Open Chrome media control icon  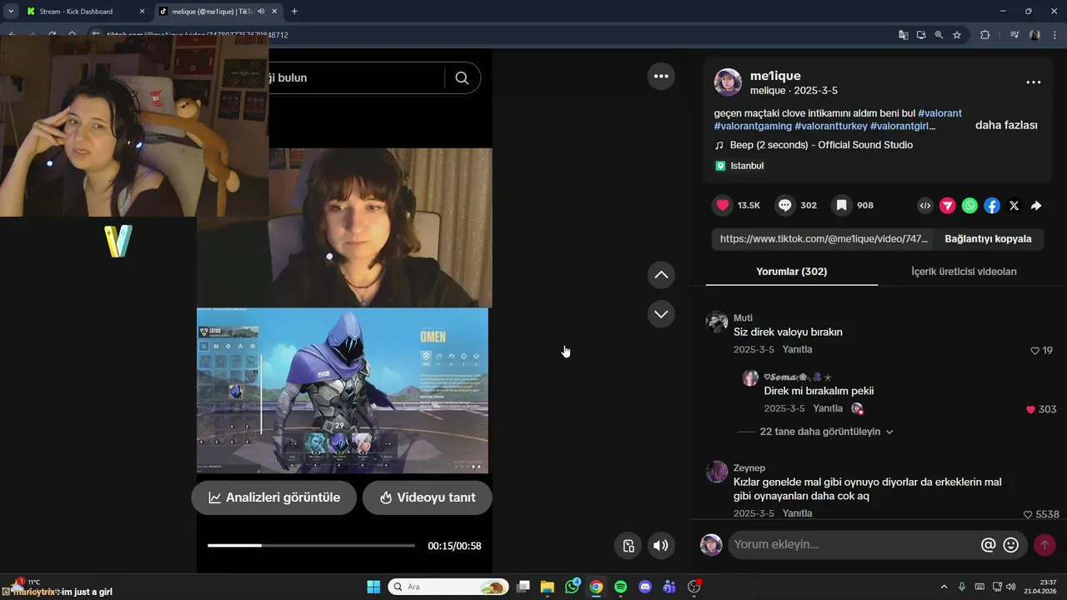coord(1014,35)
